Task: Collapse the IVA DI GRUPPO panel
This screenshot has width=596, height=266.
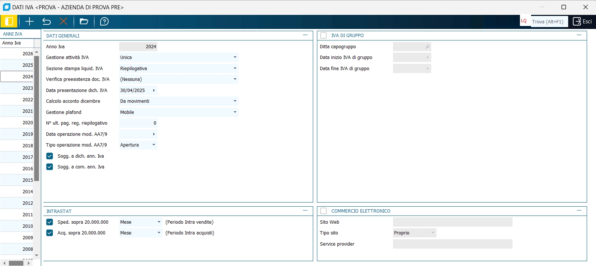Action: [x=579, y=35]
